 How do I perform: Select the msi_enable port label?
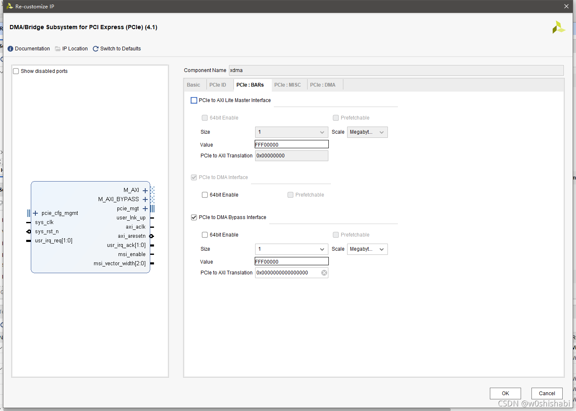click(132, 254)
